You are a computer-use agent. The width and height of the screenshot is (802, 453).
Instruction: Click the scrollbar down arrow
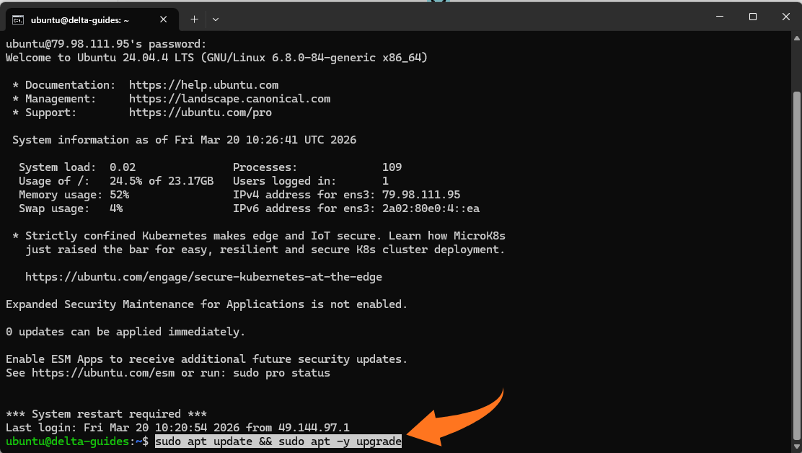[x=796, y=447]
